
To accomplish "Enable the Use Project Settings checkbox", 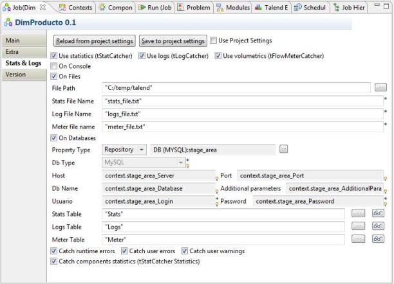I will (214, 40).
